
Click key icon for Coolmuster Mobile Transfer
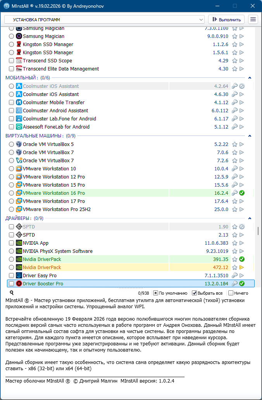[234, 103]
